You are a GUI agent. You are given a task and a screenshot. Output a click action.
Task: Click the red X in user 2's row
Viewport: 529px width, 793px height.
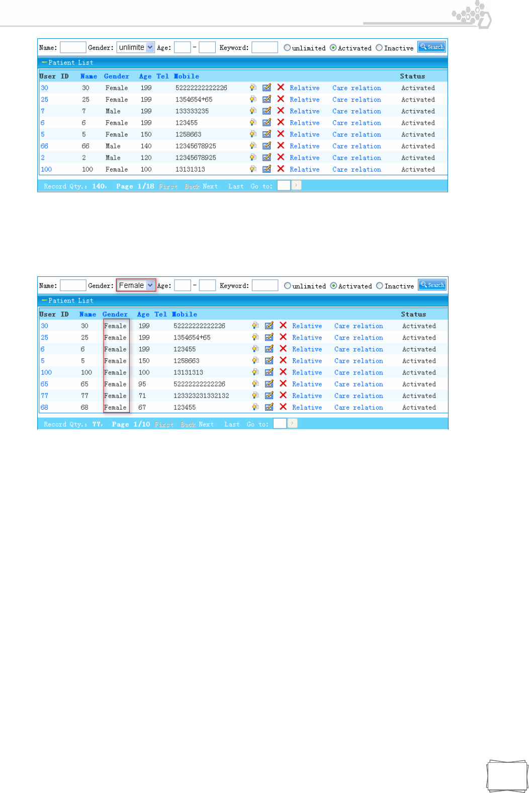281,157
